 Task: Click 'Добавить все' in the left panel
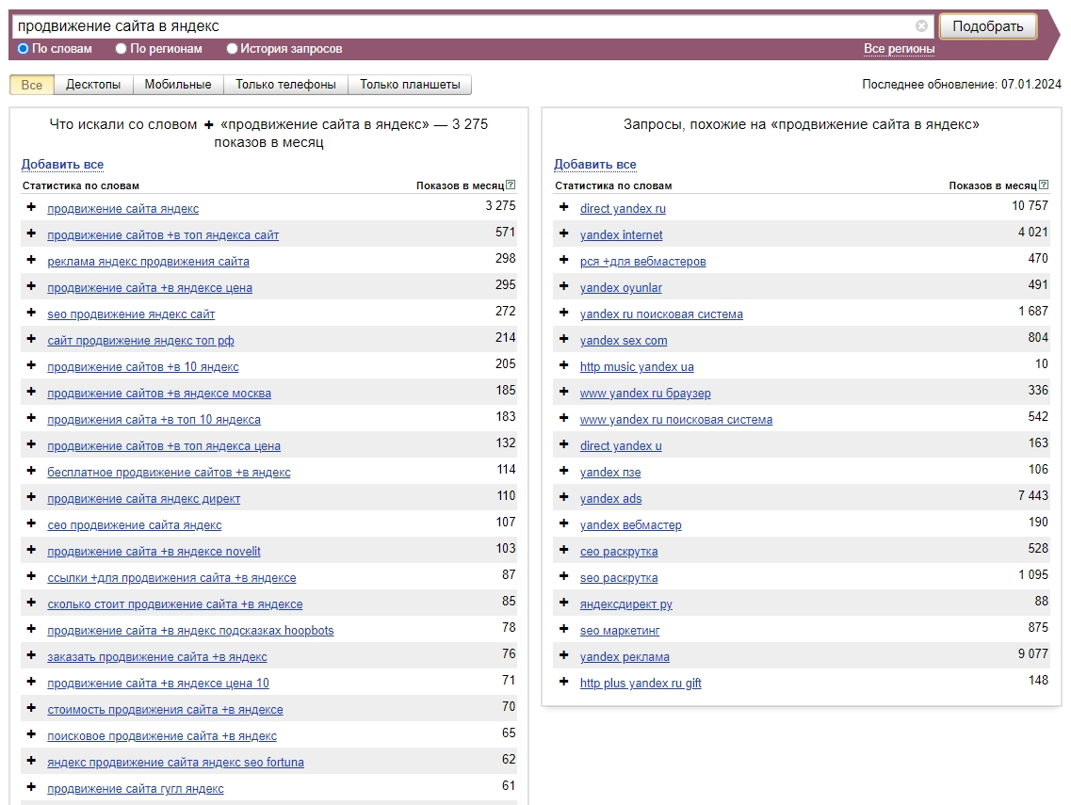(62, 165)
